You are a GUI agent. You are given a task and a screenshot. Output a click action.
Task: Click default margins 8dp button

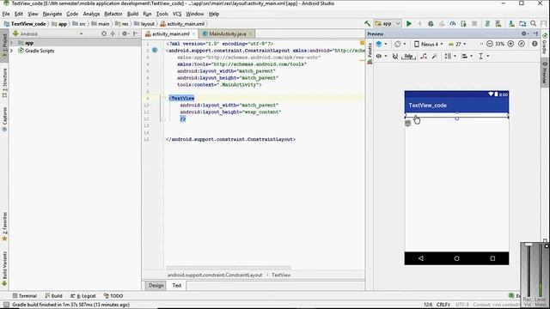coord(409,56)
